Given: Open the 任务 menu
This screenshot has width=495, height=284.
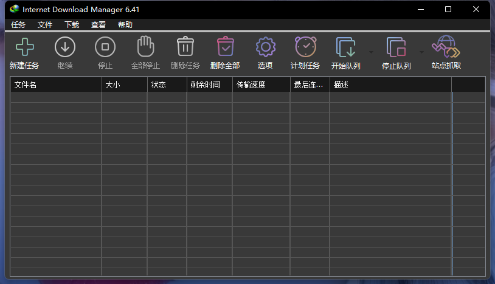Looking at the screenshot, I should 18,24.
